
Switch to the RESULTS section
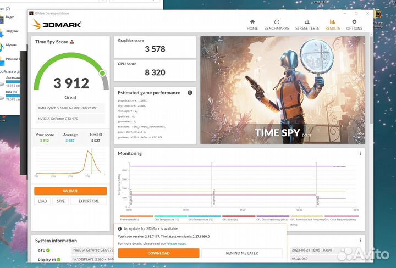(x=333, y=25)
